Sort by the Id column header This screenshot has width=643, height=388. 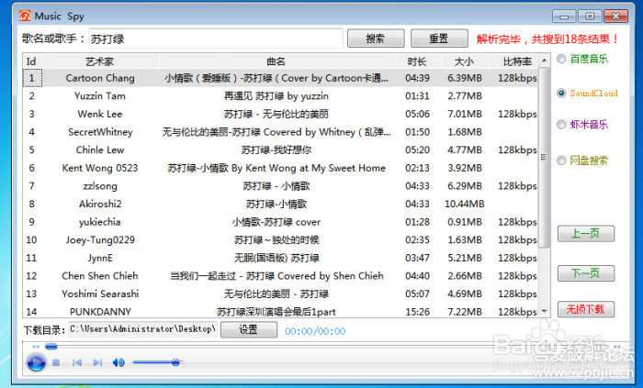(x=32, y=61)
